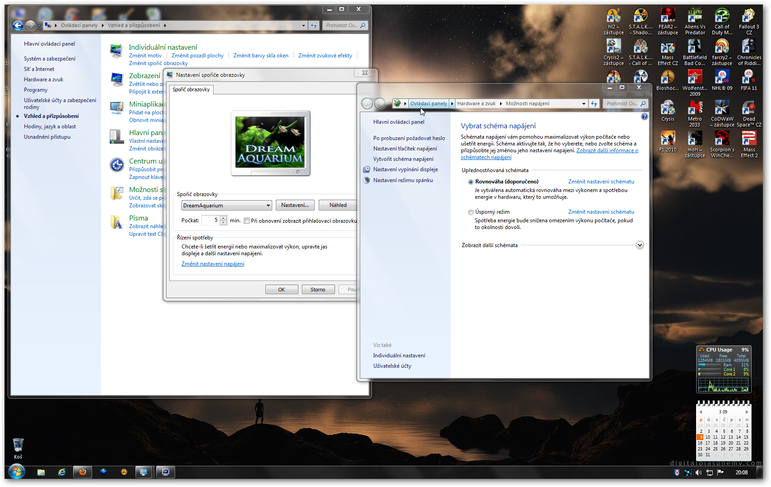Launch Aliens Vs Predator from the desktop
Viewport: 771px width, 487px height.
(x=695, y=21)
